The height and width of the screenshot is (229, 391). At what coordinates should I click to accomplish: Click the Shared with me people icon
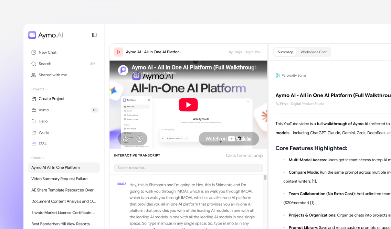pos(34,75)
